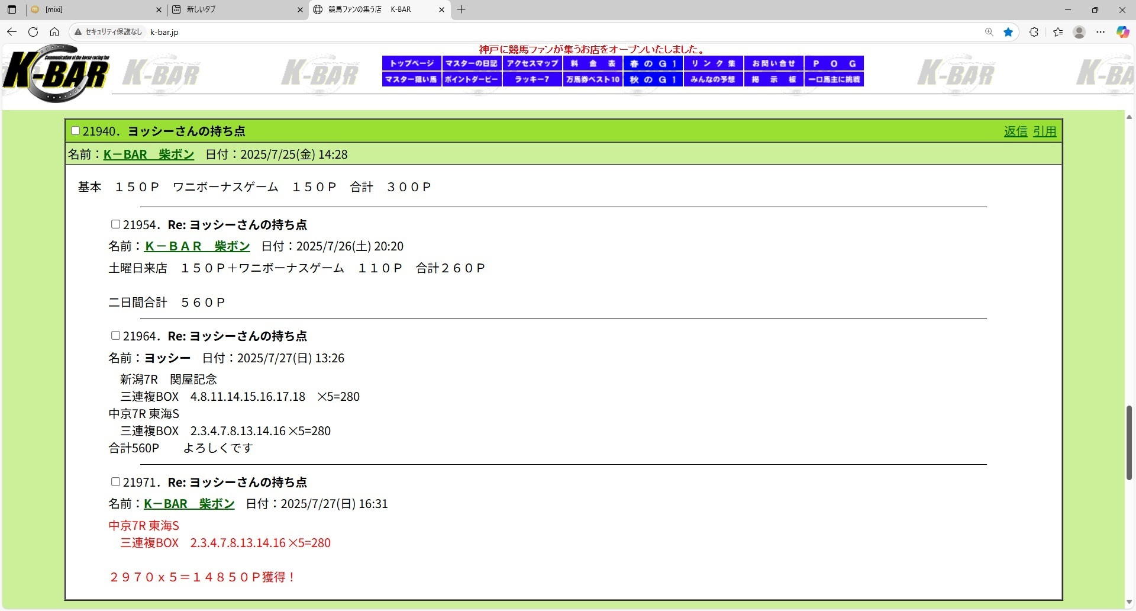
Task: Switch to the [mixi] browser tab
Action: [95, 9]
